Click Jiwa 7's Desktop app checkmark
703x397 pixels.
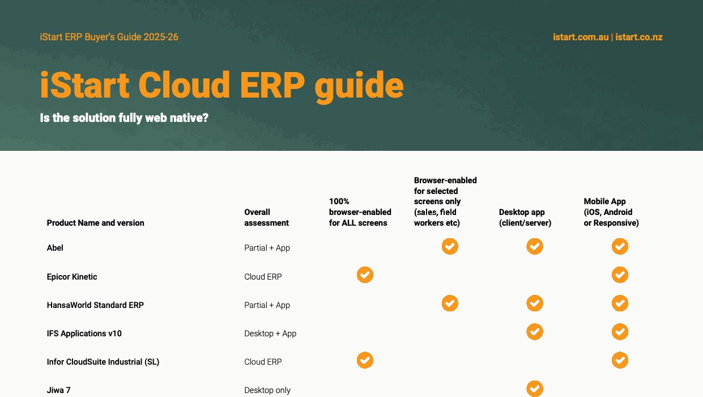click(x=535, y=388)
